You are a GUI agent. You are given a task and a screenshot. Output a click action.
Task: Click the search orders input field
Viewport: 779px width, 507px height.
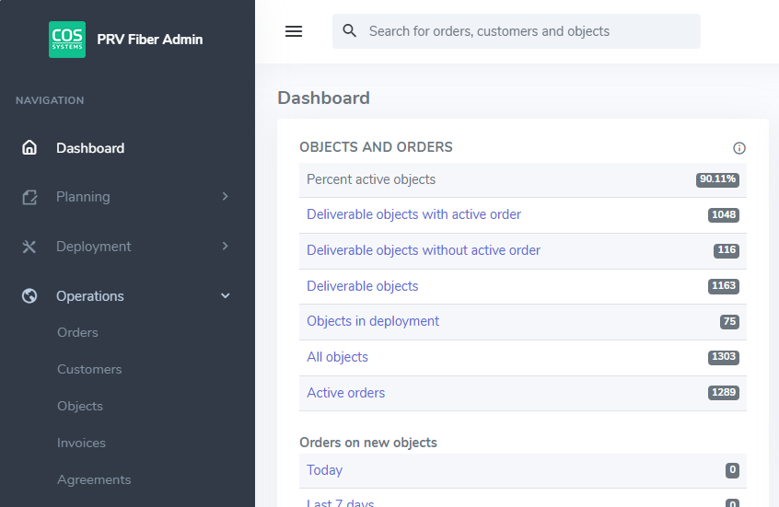coord(517,31)
